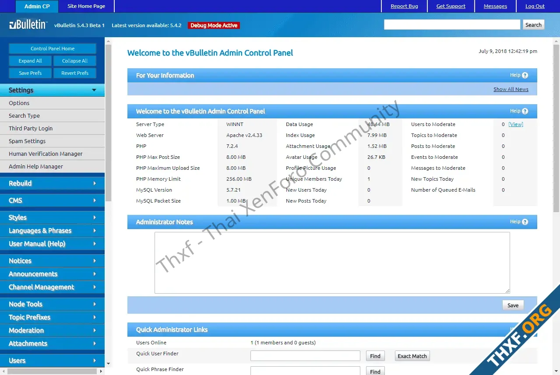Expand the Users section
This screenshot has height=375, width=560.
click(x=52, y=361)
